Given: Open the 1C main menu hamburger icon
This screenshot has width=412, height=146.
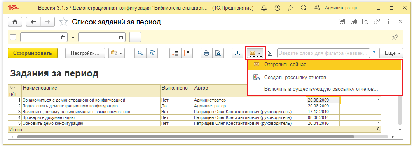Looking at the screenshot, I should pyautogui.click(x=27, y=8).
